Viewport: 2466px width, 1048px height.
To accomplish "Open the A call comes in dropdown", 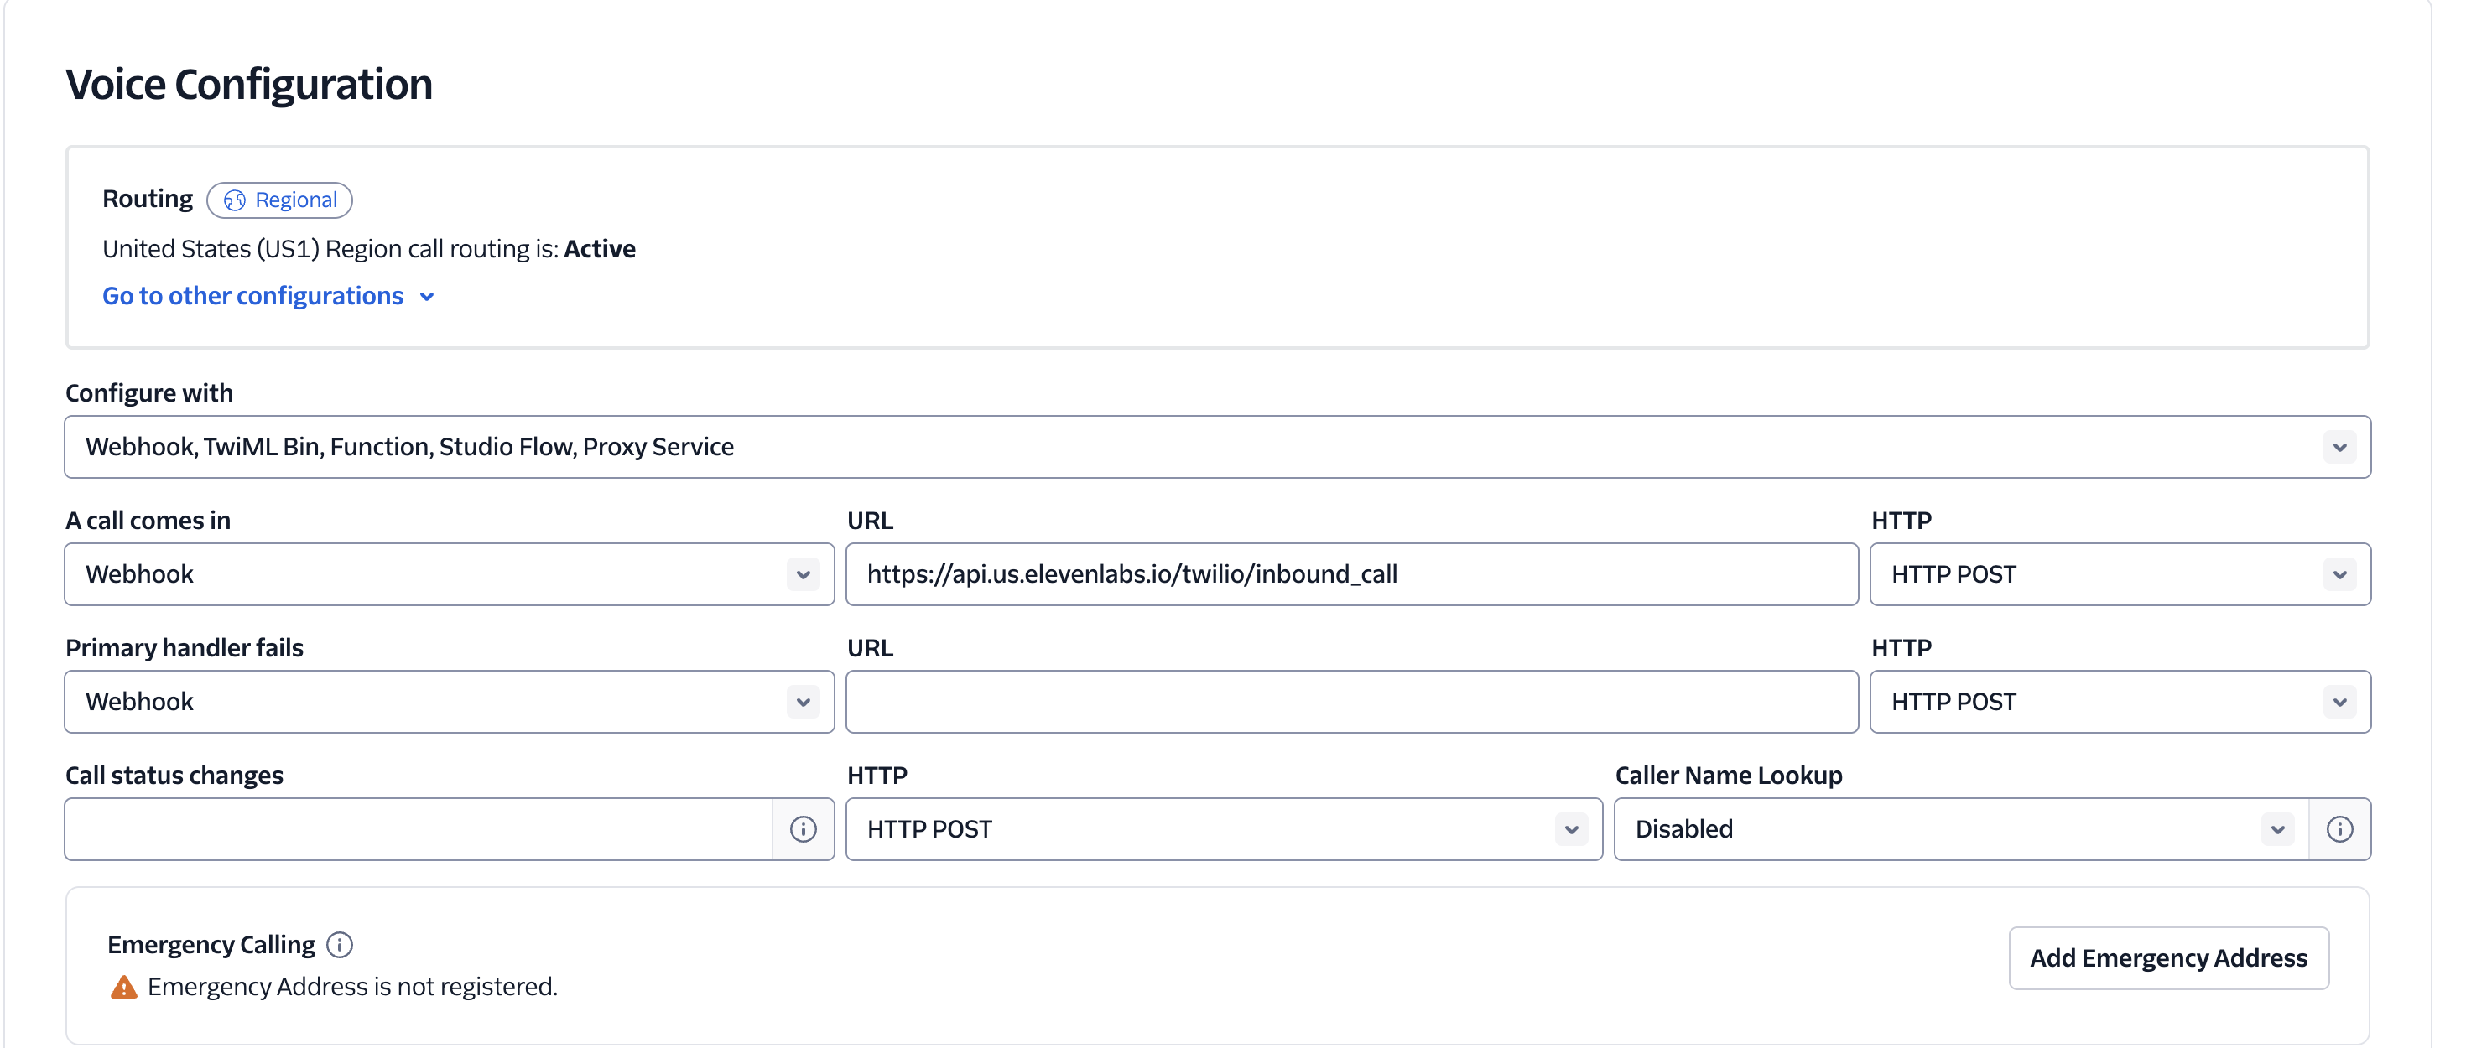I will pos(448,574).
